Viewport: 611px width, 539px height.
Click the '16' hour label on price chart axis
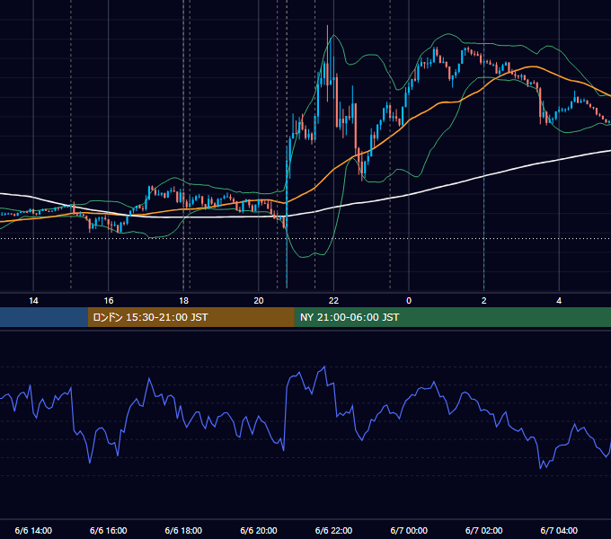(109, 301)
